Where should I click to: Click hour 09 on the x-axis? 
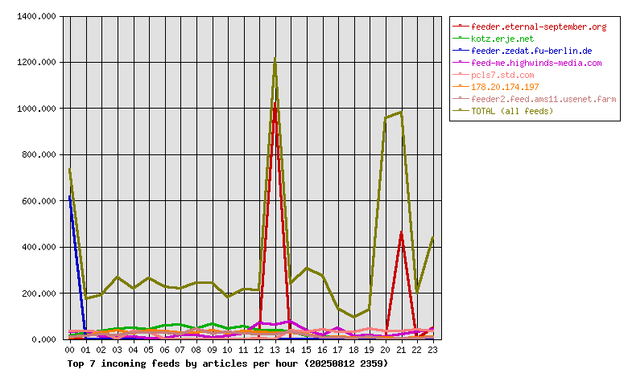pos(212,350)
